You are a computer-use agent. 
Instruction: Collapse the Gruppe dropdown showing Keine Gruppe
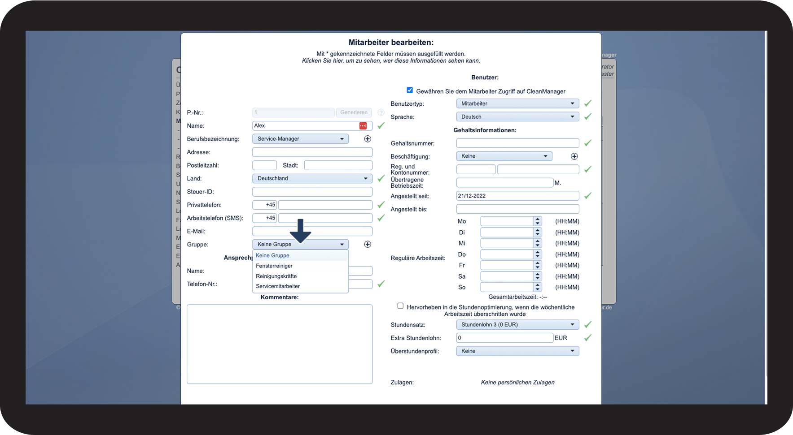[x=301, y=244]
